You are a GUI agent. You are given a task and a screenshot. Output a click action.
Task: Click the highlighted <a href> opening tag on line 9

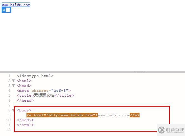pos(62,115)
